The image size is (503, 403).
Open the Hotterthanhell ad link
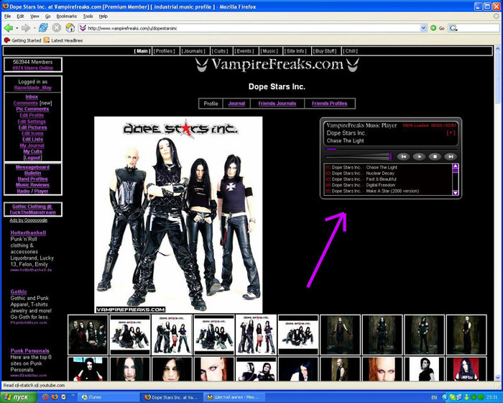[x=28, y=232]
